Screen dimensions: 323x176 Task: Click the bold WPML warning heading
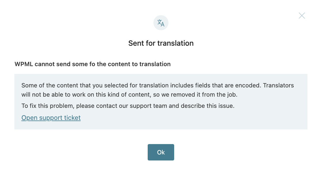[93, 64]
